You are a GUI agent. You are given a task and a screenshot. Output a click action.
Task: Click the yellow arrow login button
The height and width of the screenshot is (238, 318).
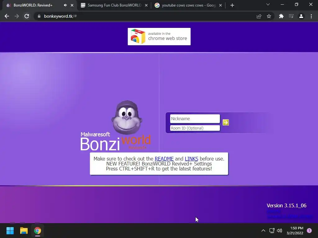[225, 122]
